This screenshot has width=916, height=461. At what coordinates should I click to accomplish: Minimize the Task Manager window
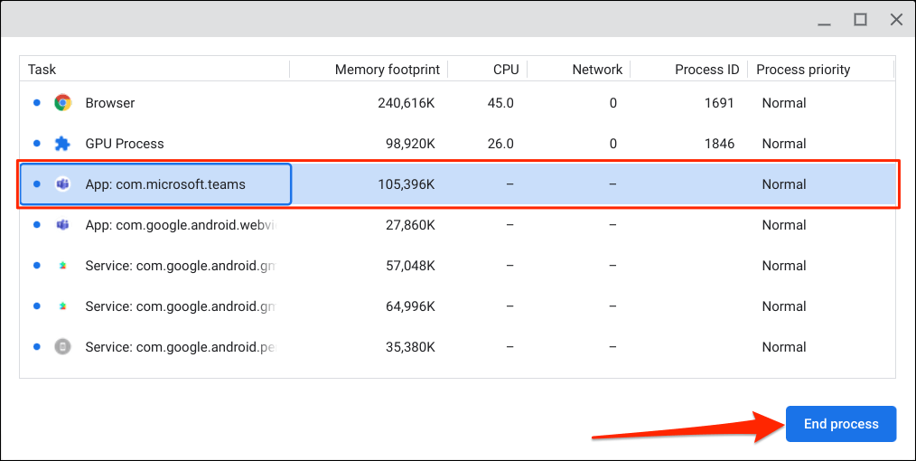point(826,19)
